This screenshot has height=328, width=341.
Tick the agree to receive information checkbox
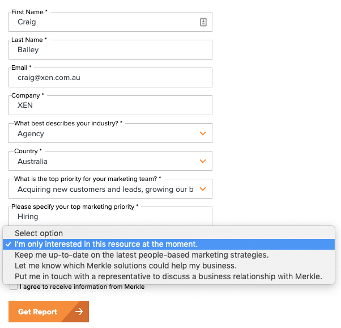[x=13, y=287]
